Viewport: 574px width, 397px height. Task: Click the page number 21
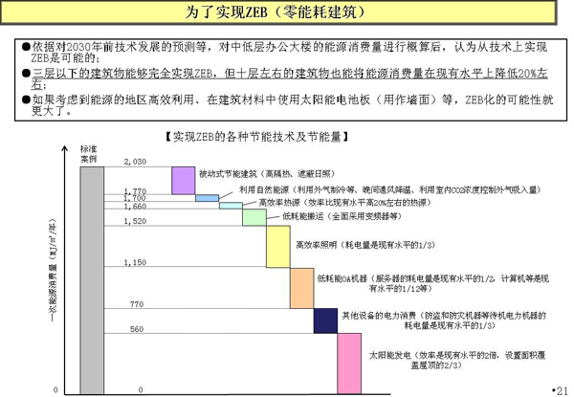560,390
